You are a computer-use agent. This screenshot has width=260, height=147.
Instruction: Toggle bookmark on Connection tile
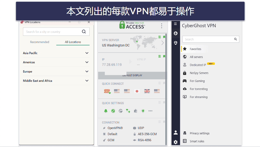[164, 122]
